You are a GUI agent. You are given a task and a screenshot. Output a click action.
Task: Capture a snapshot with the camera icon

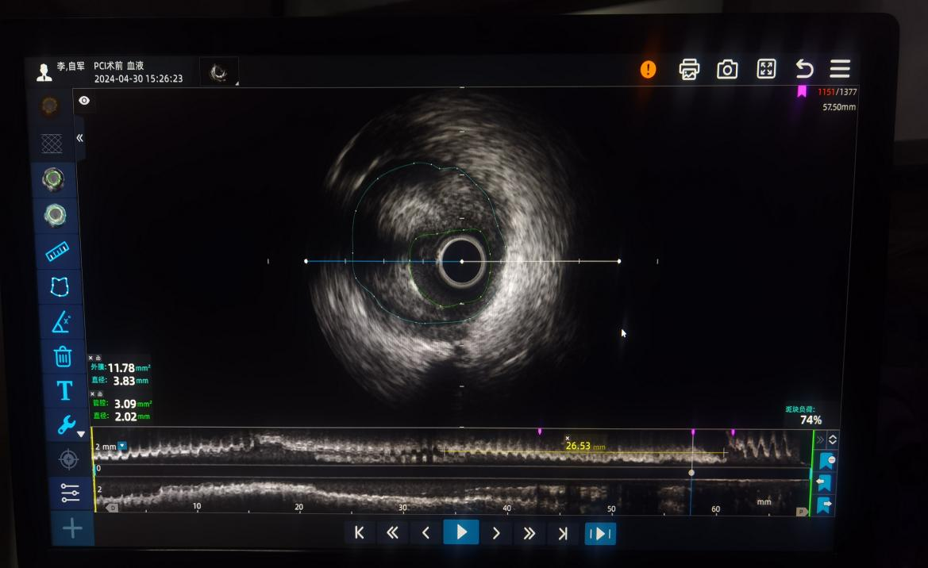click(x=727, y=70)
